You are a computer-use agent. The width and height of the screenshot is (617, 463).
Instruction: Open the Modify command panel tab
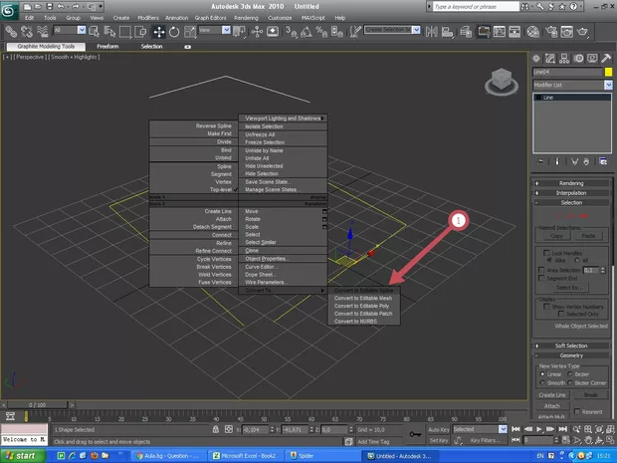tap(551, 58)
